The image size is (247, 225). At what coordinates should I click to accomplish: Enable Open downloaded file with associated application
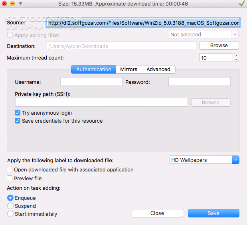pos(10,169)
